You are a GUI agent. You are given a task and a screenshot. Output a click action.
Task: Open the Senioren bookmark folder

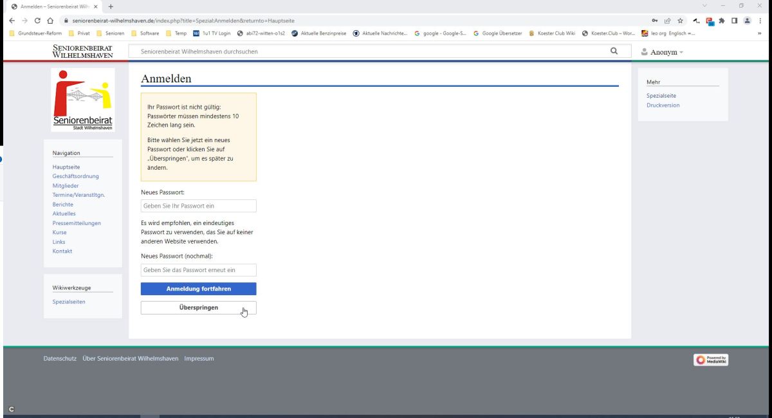[x=109, y=33]
